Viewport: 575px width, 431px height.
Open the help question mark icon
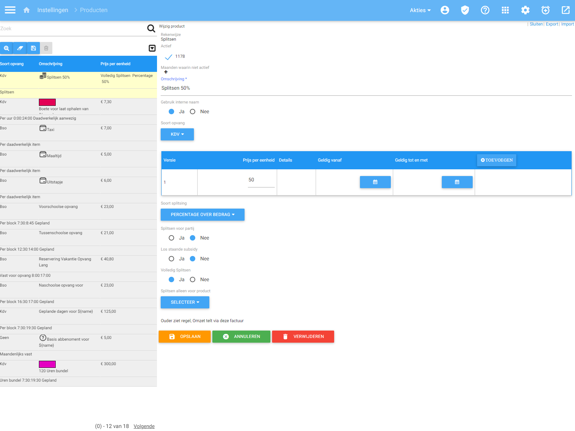pyautogui.click(x=485, y=10)
